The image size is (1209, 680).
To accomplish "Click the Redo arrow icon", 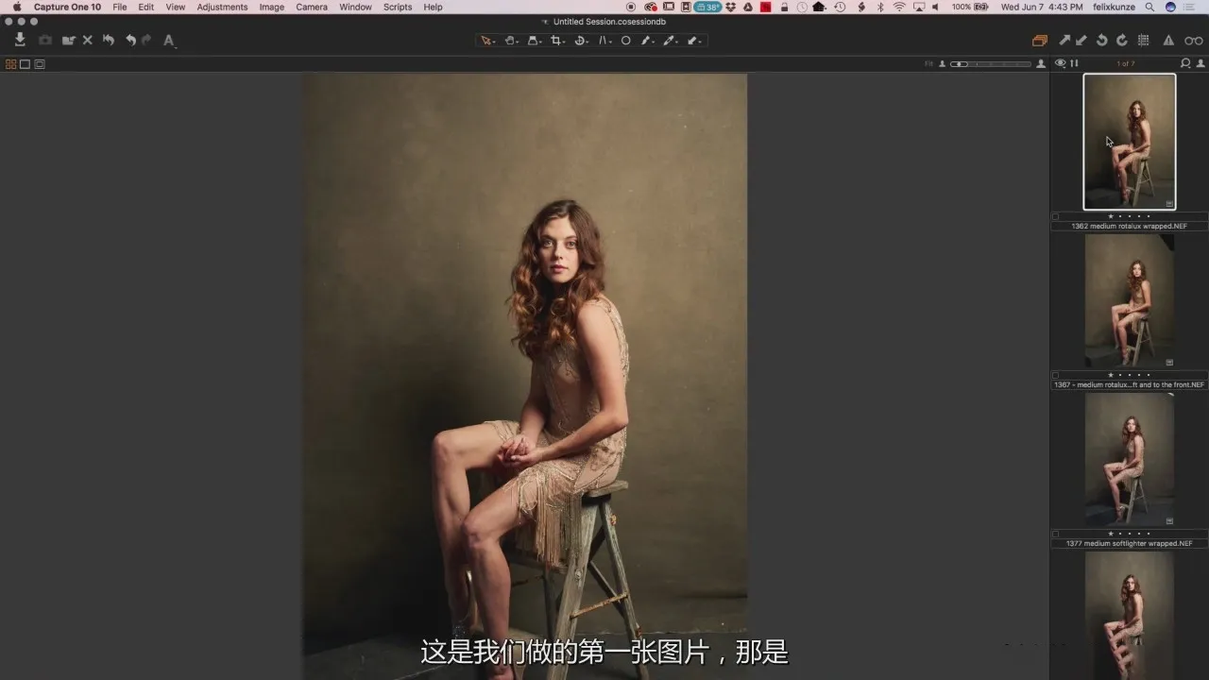I will click(x=146, y=41).
